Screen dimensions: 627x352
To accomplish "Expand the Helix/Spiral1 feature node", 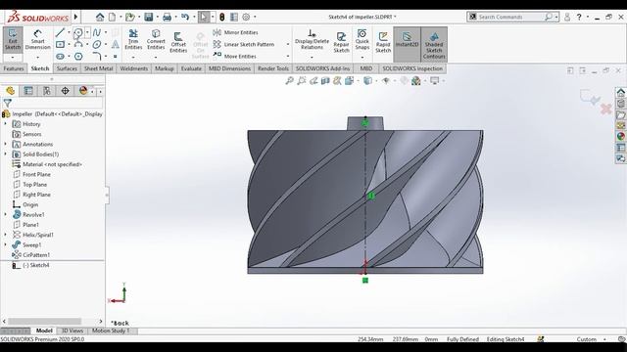I will coord(6,235).
